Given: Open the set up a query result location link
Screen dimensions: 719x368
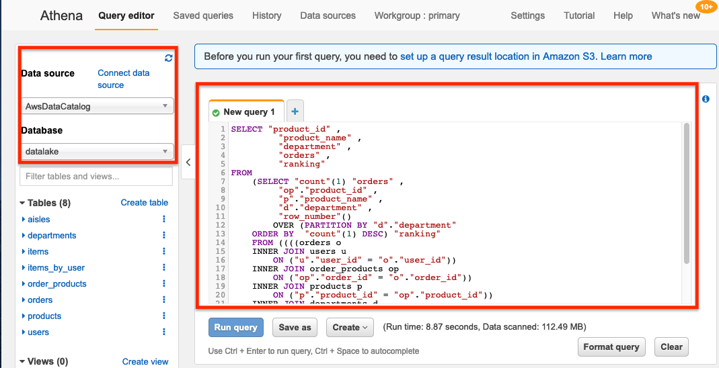Looking at the screenshot, I should pyautogui.click(x=498, y=57).
